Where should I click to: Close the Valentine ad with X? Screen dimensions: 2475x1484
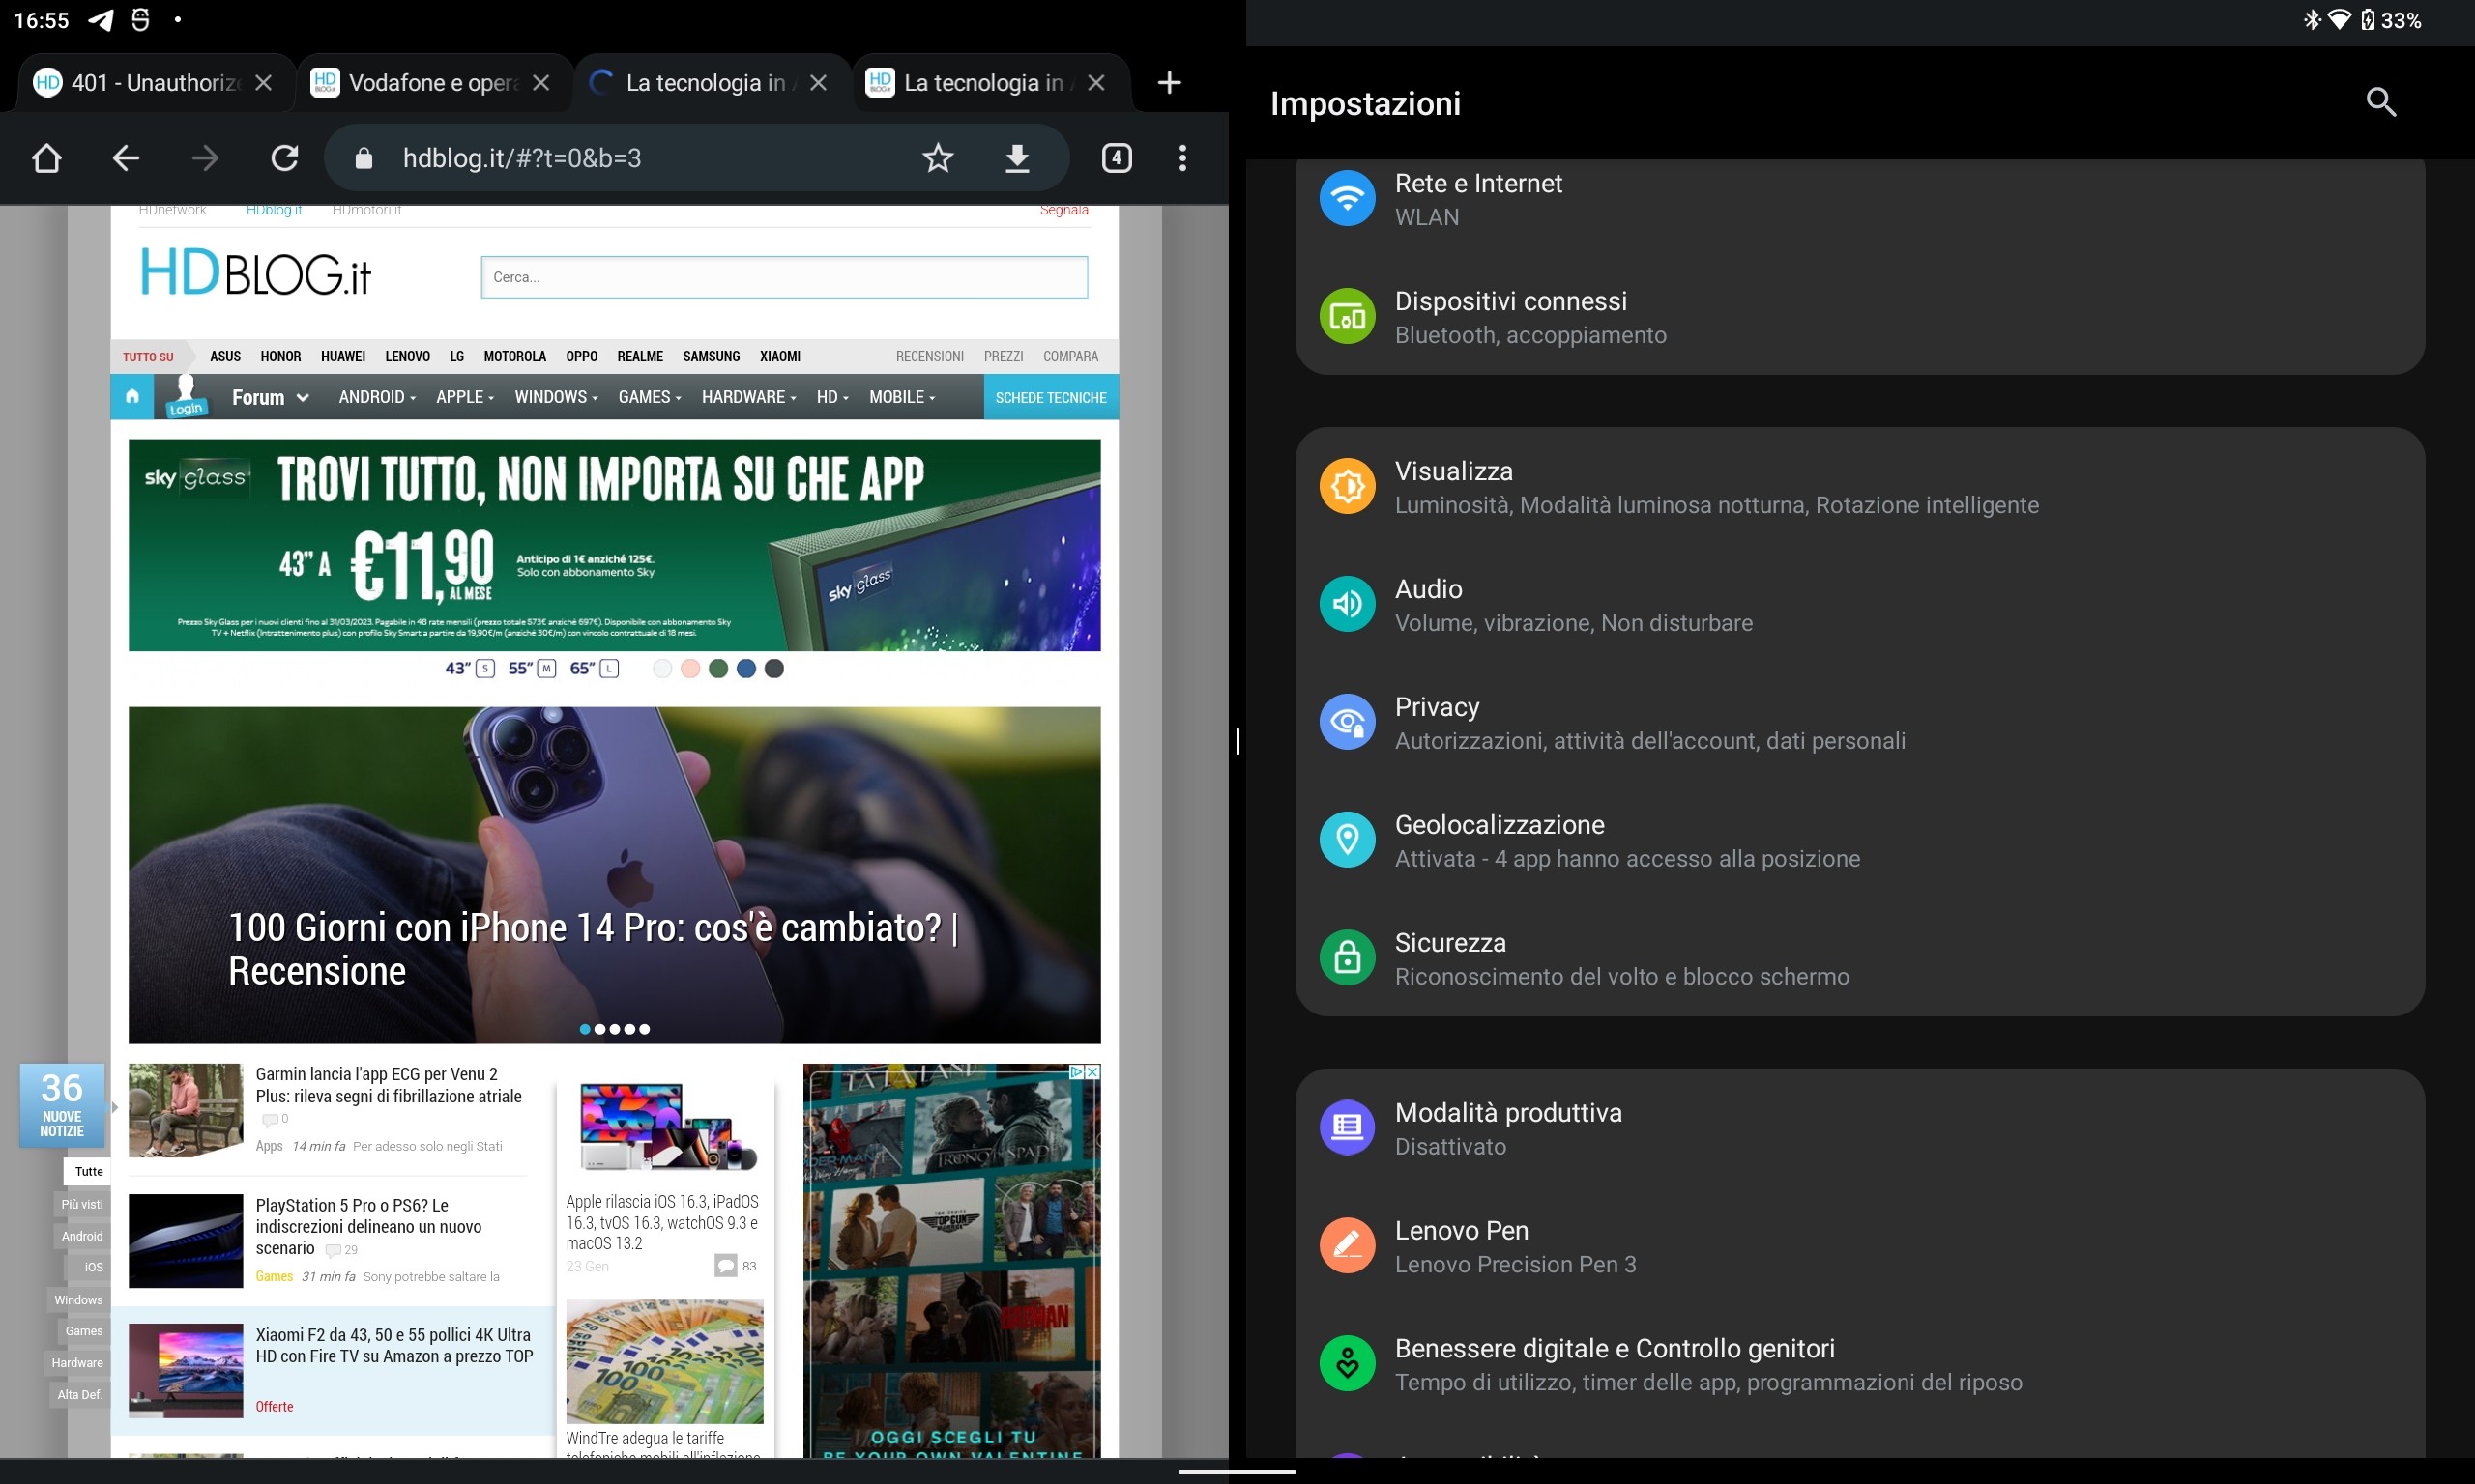(1092, 1072)
